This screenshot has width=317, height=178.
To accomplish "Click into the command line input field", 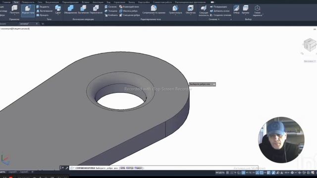I will pos(164,168).
